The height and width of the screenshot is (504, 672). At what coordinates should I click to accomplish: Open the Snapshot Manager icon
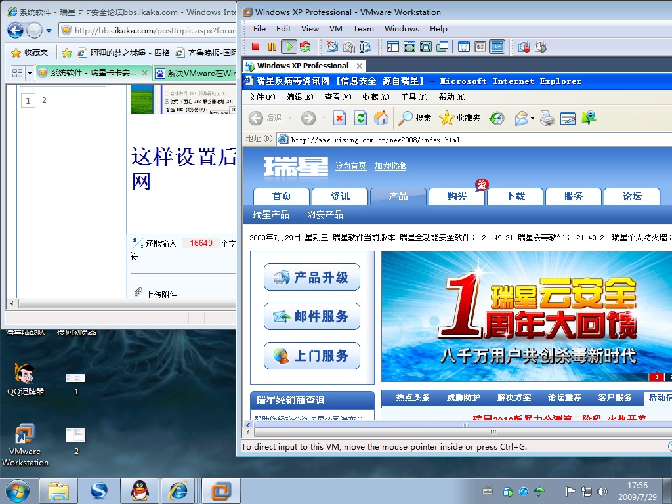pyautogui.click(x=366, y=47)
